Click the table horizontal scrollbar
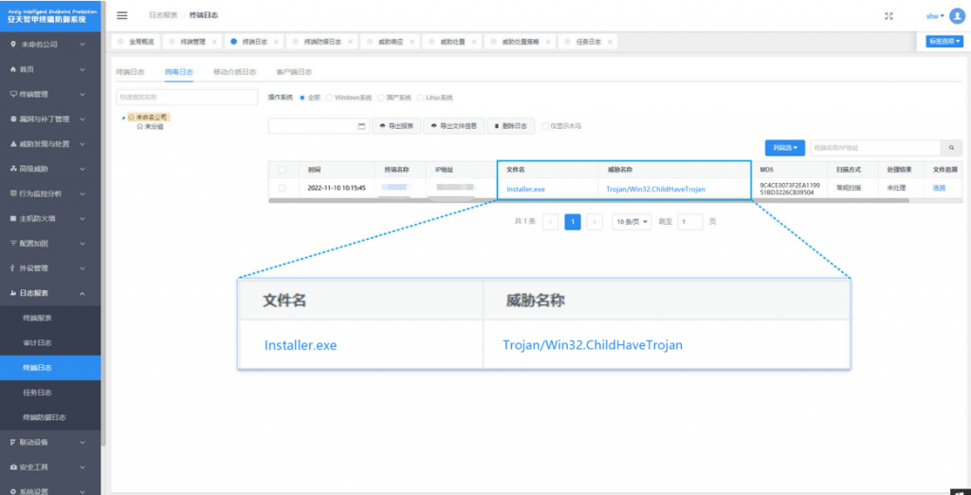Viewport: 971px width, 495px height. (589, 201)
